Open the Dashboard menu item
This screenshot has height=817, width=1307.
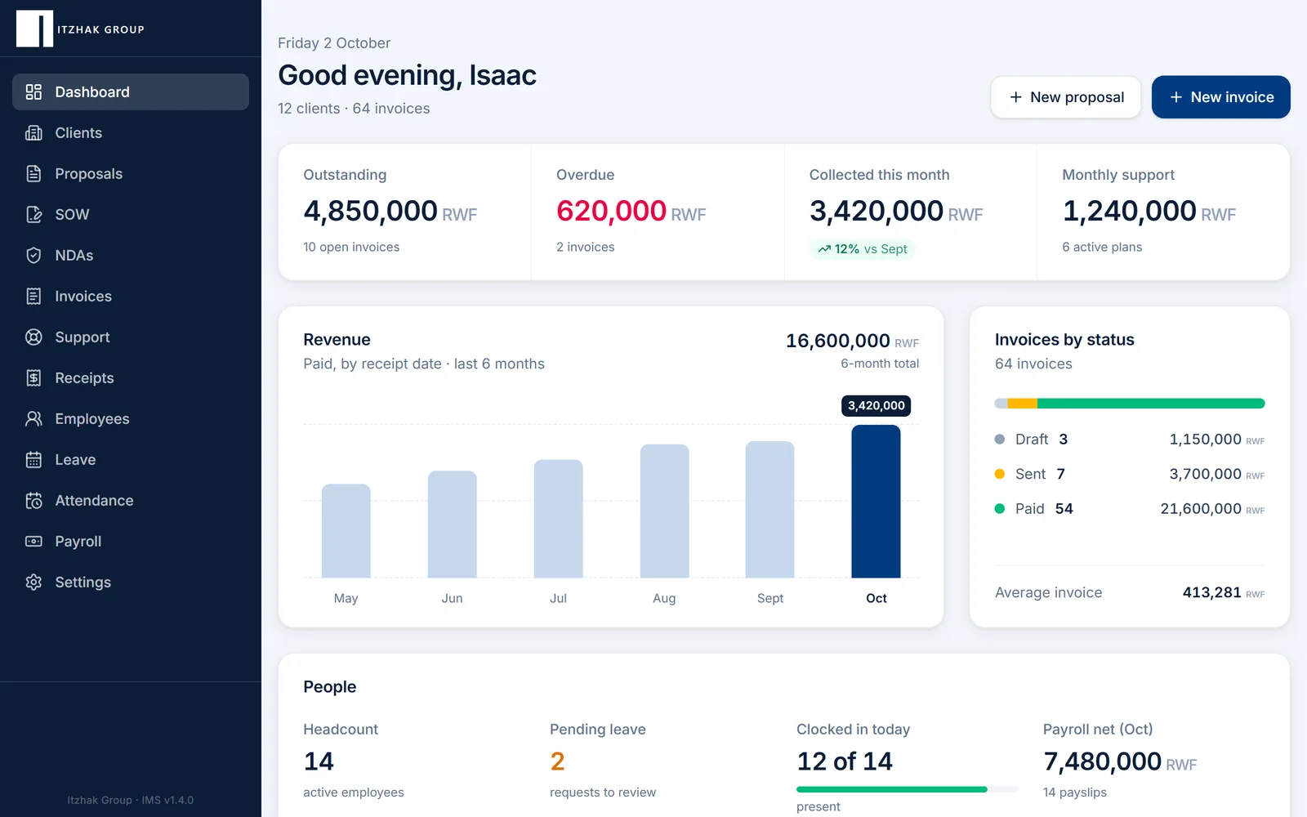131,92
